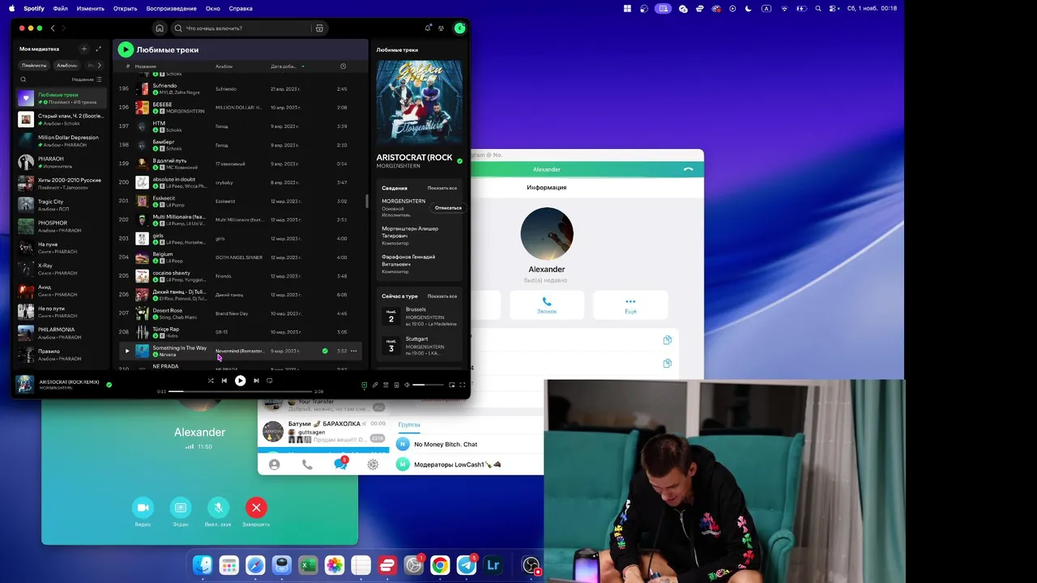Open the playback queue icon
The height and width of the screenshot is (583, 1037).
click(x=386, y=385)
